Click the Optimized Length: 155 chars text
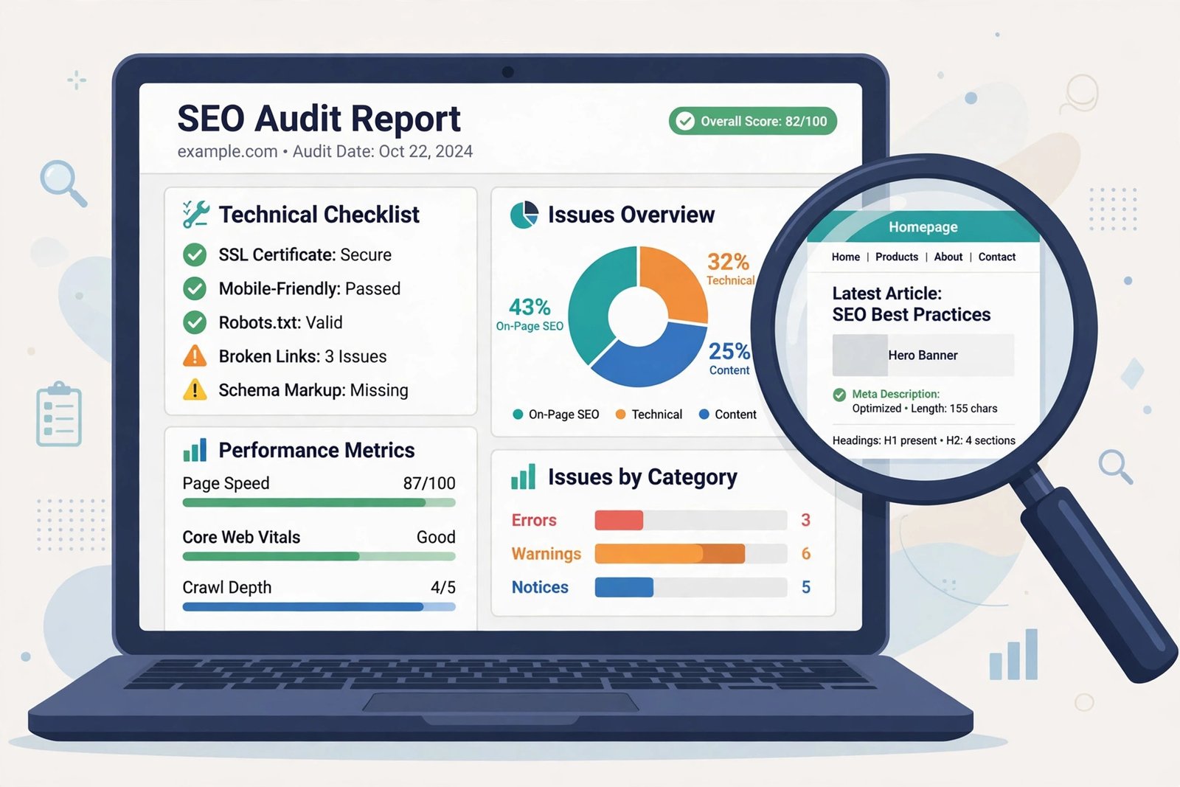This screenshot has width=1180, height=787. [925, 409]
